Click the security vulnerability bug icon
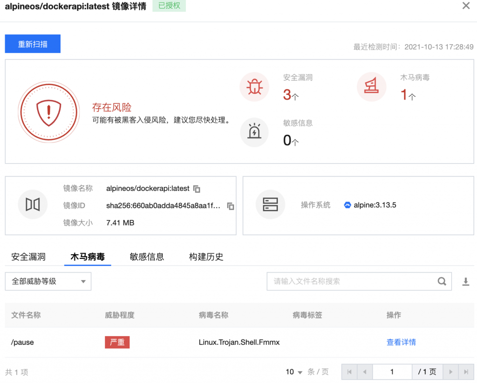 [x=254, y=87]
